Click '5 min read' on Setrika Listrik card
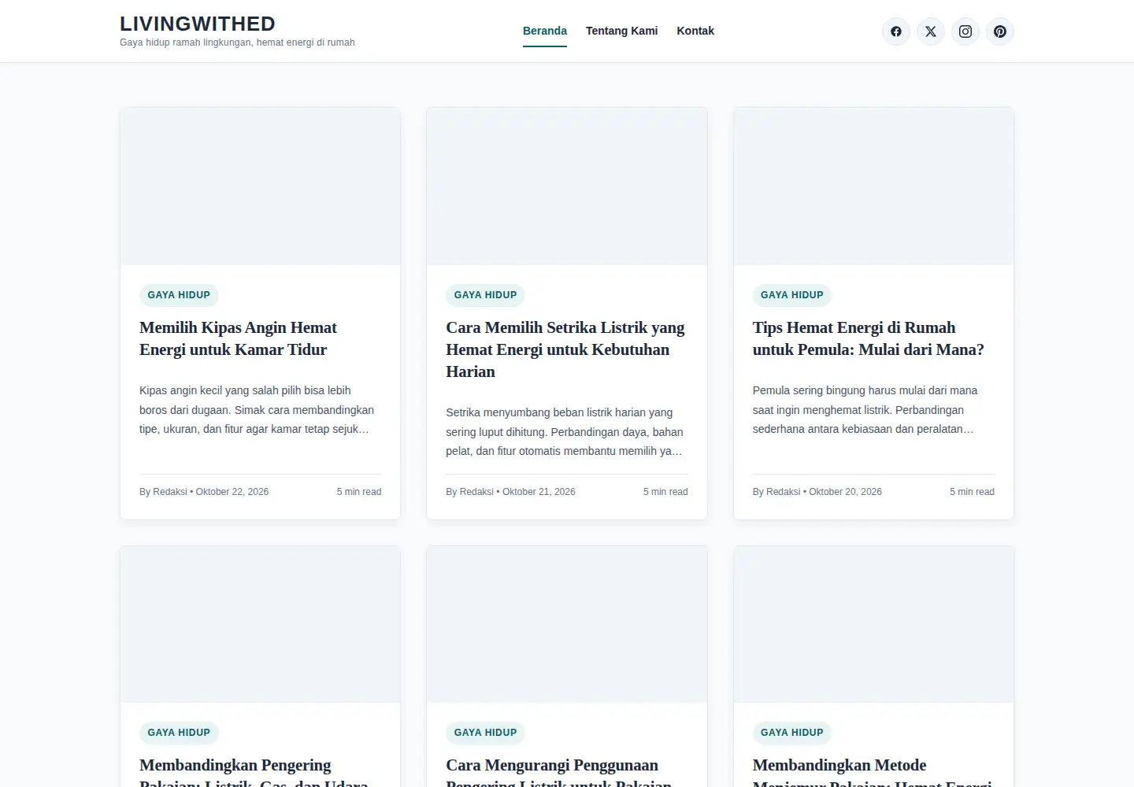This screenshot has height=787, width=1134. pos(665,492)
